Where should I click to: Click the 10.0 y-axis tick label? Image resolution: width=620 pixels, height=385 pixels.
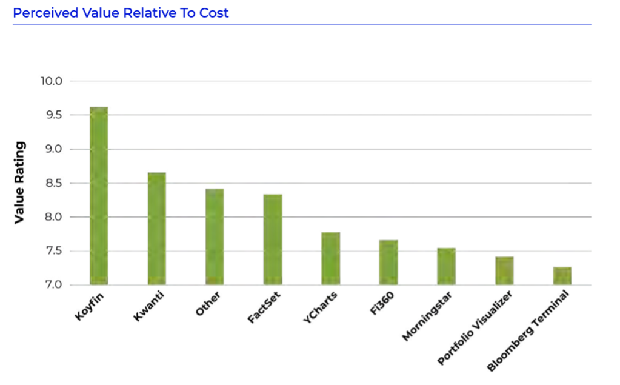52,81
